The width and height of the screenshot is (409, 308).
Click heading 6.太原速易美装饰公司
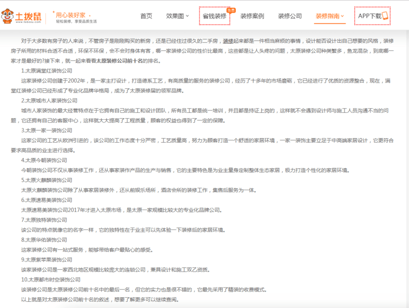pos(47,200)
